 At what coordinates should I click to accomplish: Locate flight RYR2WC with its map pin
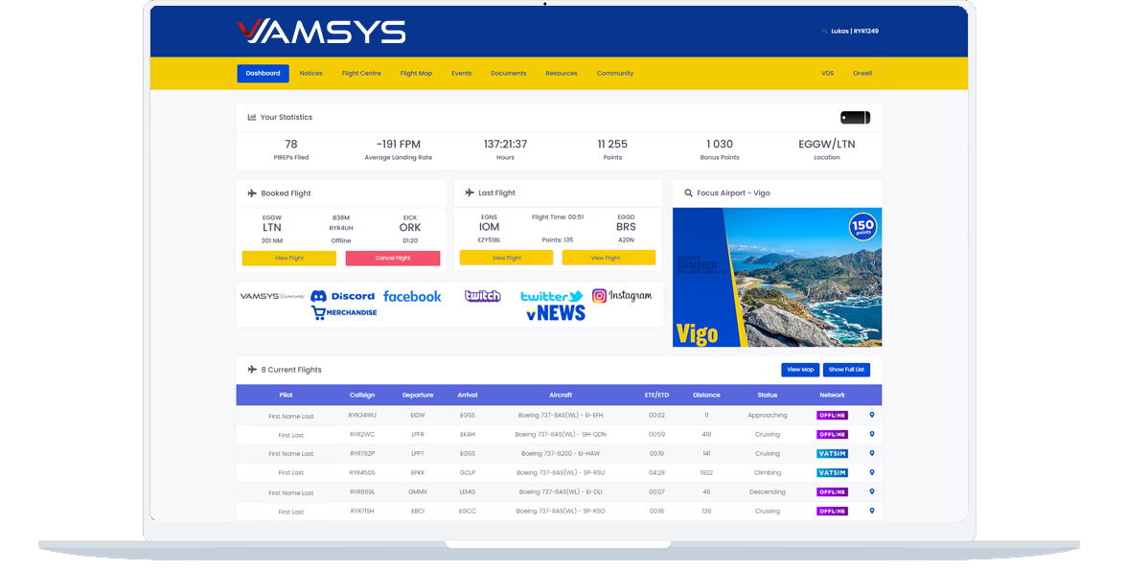tap(872, 434)
